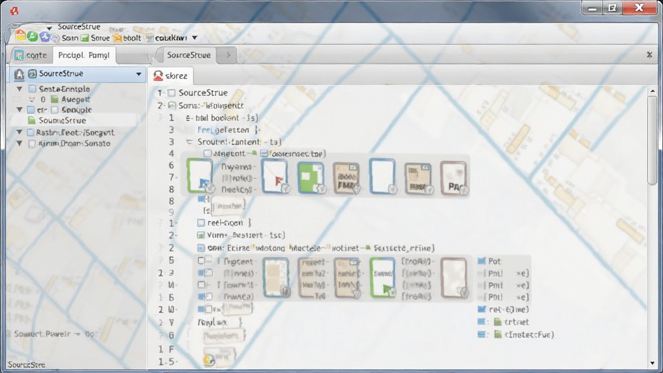
Task: Click 'SourceStre' in the status bar
Action: 26,365
